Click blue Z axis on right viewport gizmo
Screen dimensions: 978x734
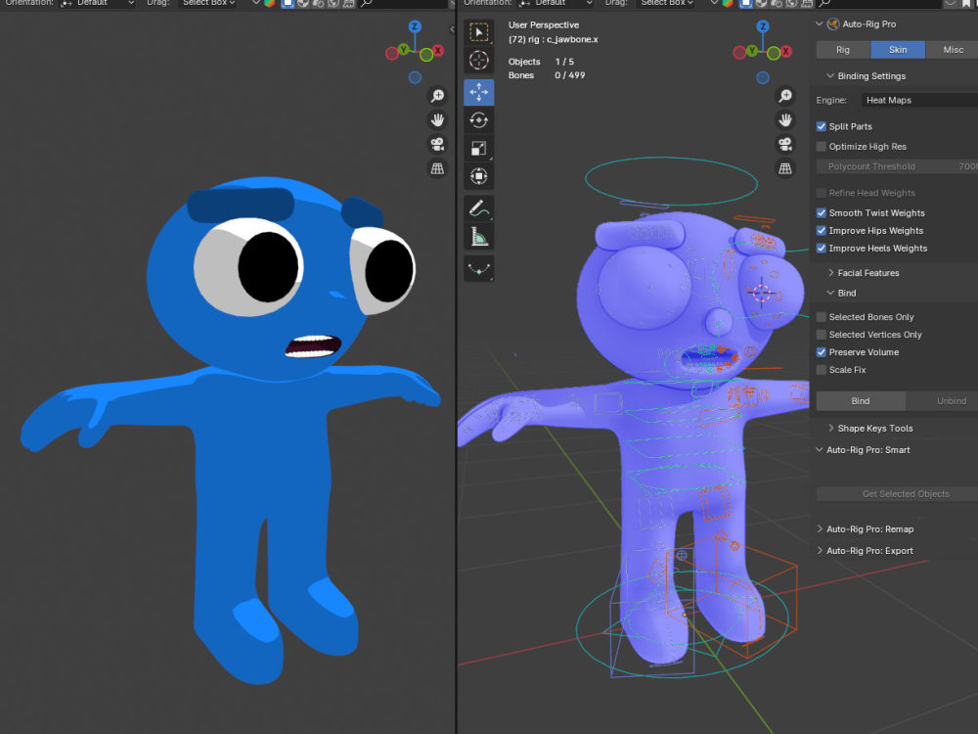pyautogui.click(x=763, y=26)
